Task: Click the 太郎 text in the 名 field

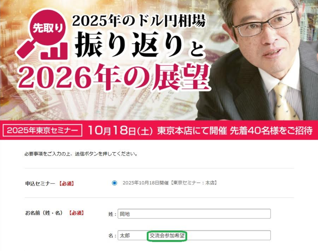Action: tap(125, 236)
